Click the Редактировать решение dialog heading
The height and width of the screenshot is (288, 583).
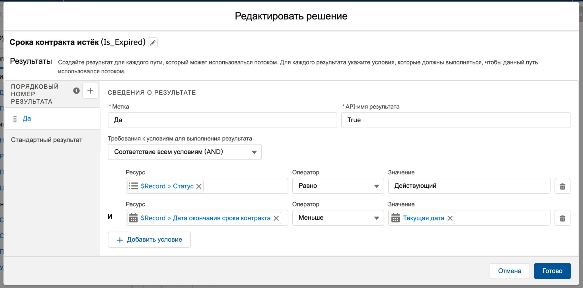(x=291, y=16)
